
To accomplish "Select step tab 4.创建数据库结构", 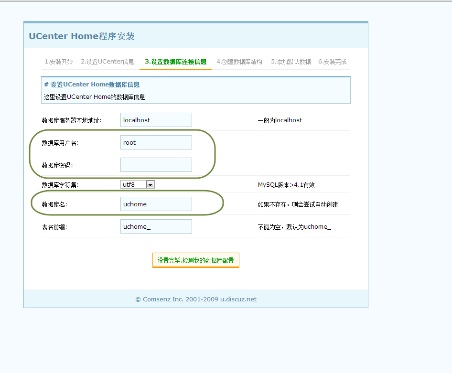I will pyautogui.click(x=239, y=62).
